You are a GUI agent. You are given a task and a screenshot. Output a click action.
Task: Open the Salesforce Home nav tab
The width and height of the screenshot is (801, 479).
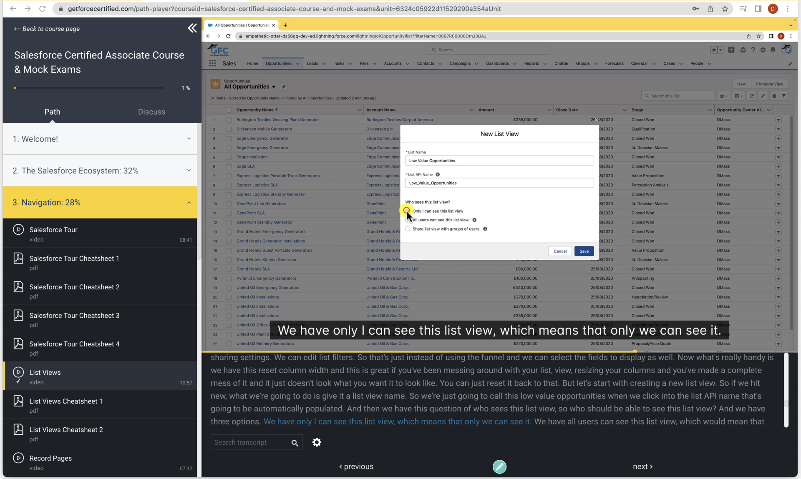[x=252, y=63]
